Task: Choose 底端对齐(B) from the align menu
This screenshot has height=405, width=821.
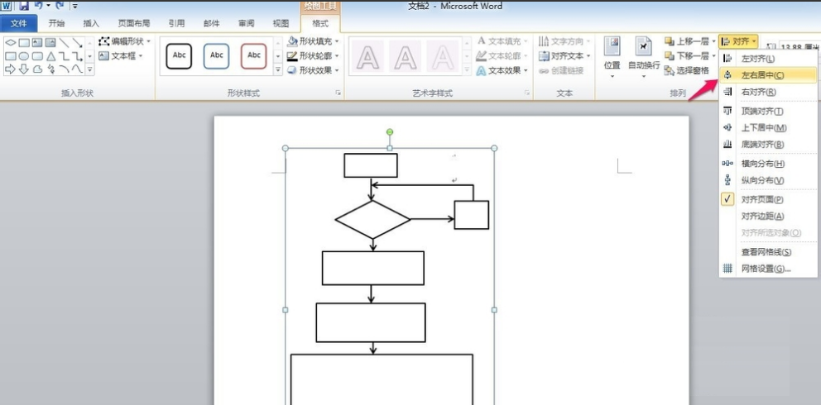Action: click(768, 145)
